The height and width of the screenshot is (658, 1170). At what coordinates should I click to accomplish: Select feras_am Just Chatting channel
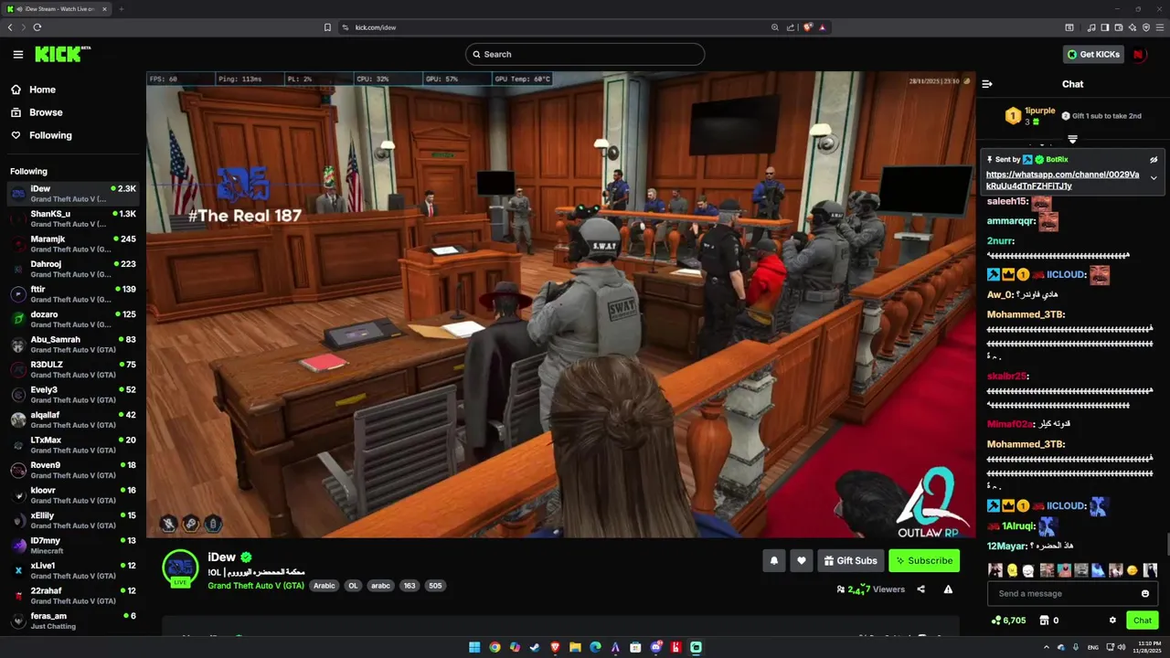coord(73,621)
